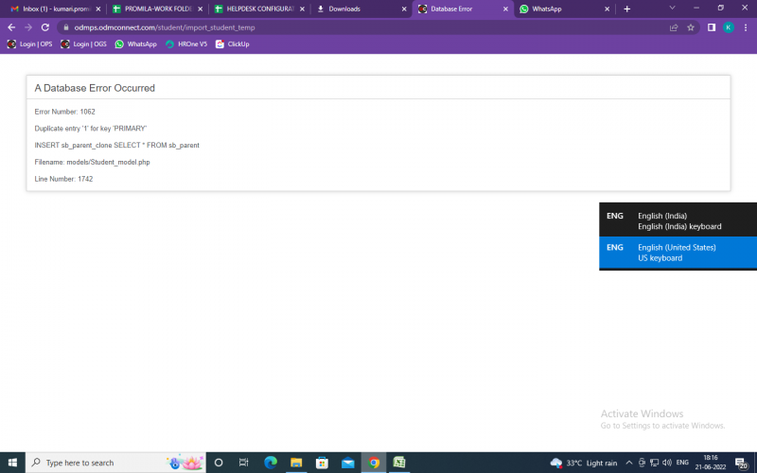
Task: Select English (India) keyboard
Action: 678,220
